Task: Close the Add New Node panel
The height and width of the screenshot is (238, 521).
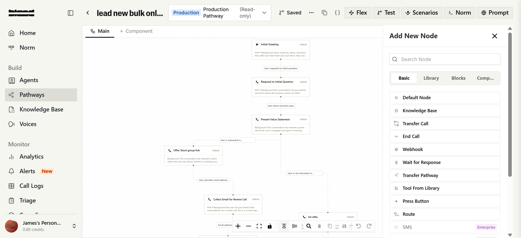Action: 495,36
